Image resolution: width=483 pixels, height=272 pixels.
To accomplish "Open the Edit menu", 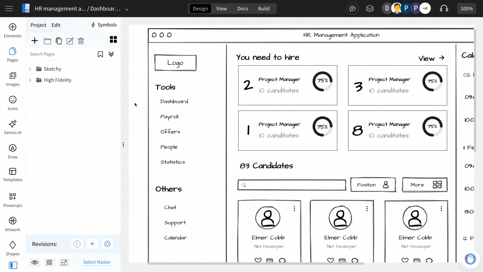I will [56, 25].
